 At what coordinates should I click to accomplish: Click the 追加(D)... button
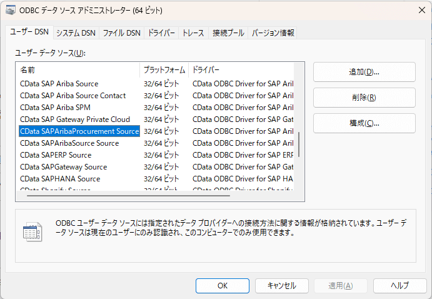point(364,72)
